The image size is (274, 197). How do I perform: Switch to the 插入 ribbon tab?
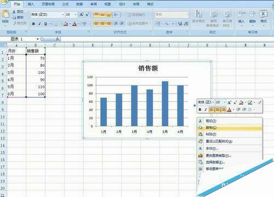point(31,4)
